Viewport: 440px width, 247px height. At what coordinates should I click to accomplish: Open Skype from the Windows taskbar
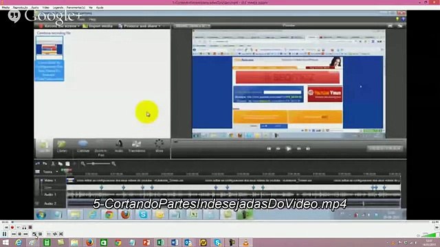click(x=217, y=242)
